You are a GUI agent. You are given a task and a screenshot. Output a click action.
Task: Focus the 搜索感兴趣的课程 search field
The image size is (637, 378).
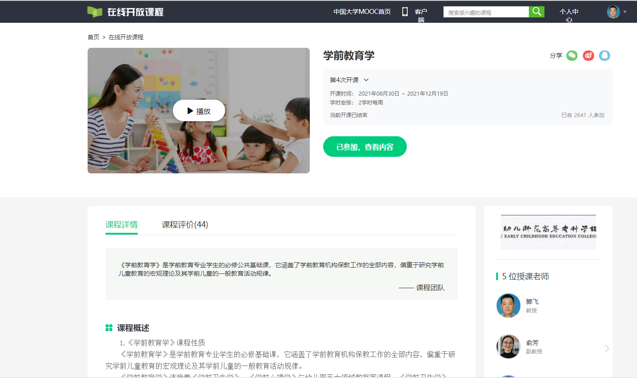coord(485,12)
